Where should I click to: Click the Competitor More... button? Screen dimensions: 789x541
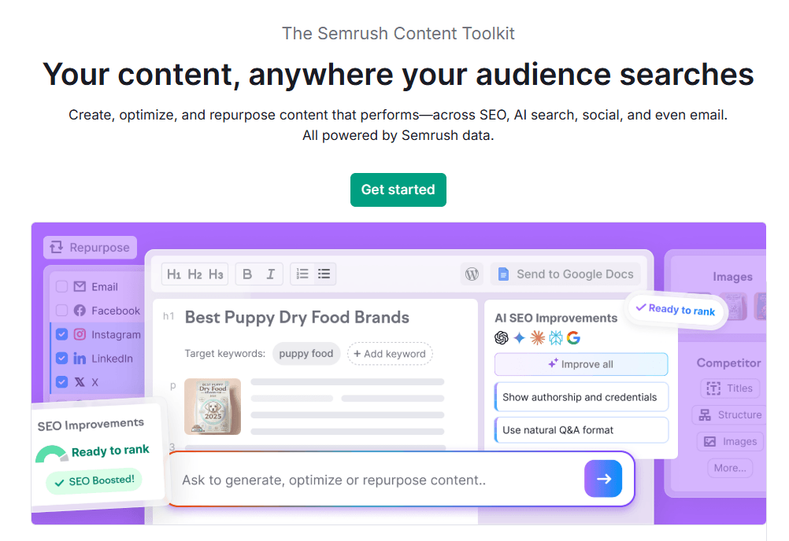tap(730, 468)
